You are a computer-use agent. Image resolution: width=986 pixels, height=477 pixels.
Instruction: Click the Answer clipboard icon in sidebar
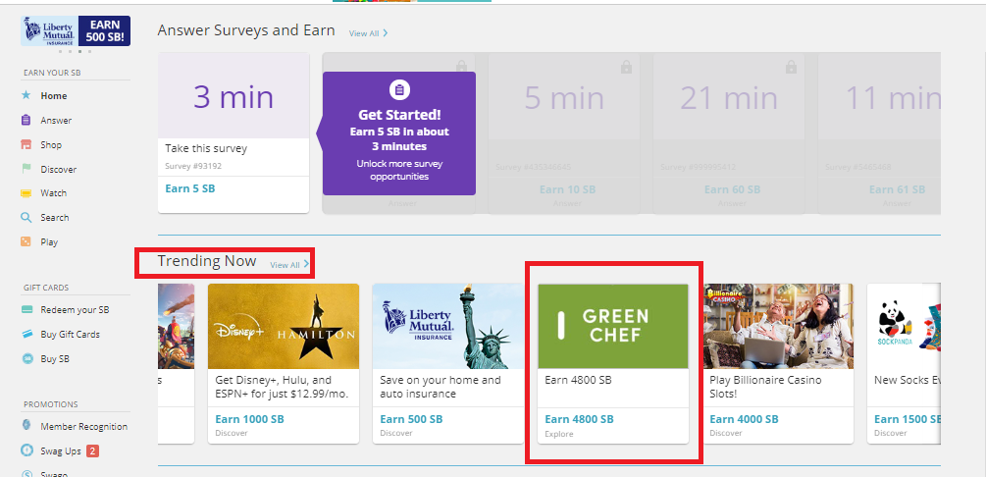[26, 120]
